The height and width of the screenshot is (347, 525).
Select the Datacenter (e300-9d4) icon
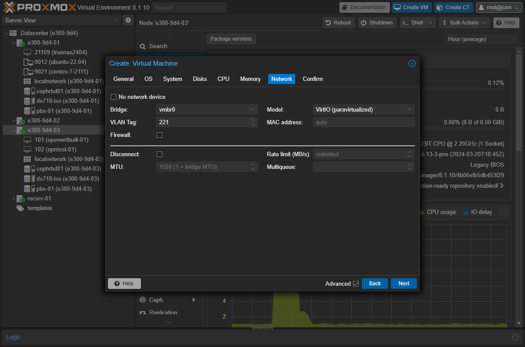click(x=13, y=33)
